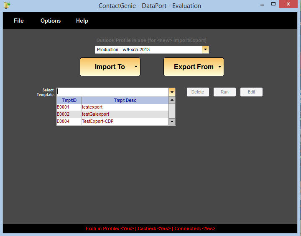The width and height of the screenshot is (301, 236).
Task: Click the Delete button
Action: coord(198,92)
